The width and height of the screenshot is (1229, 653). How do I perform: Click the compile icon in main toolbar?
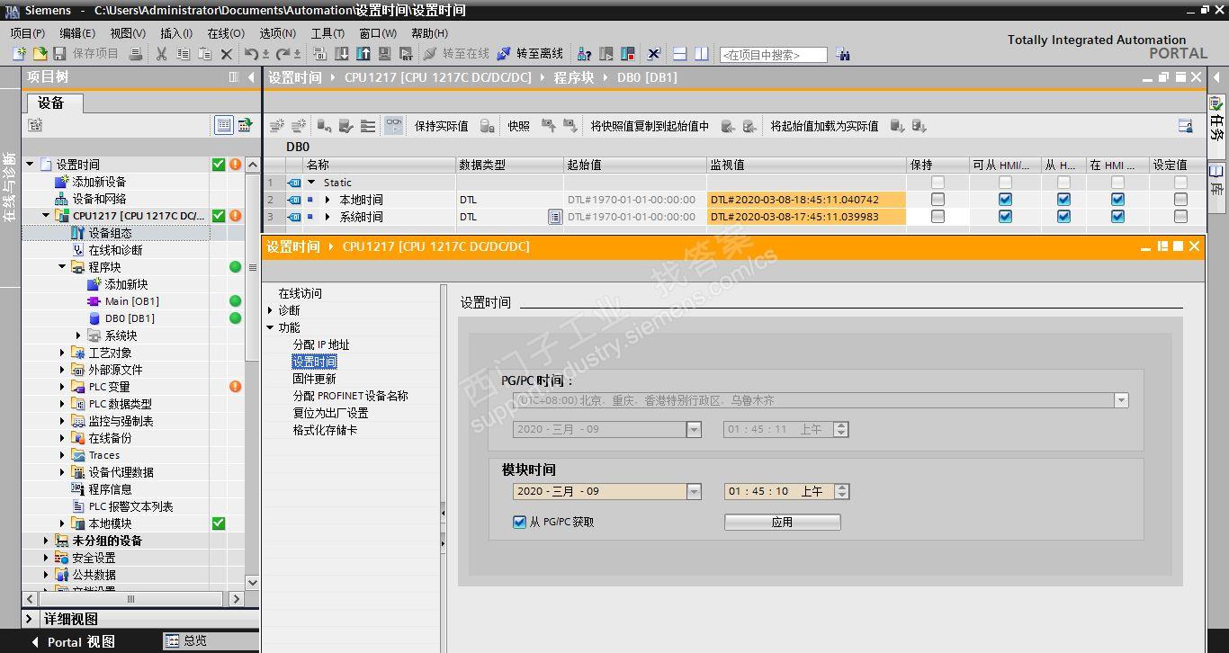[319, 54]
